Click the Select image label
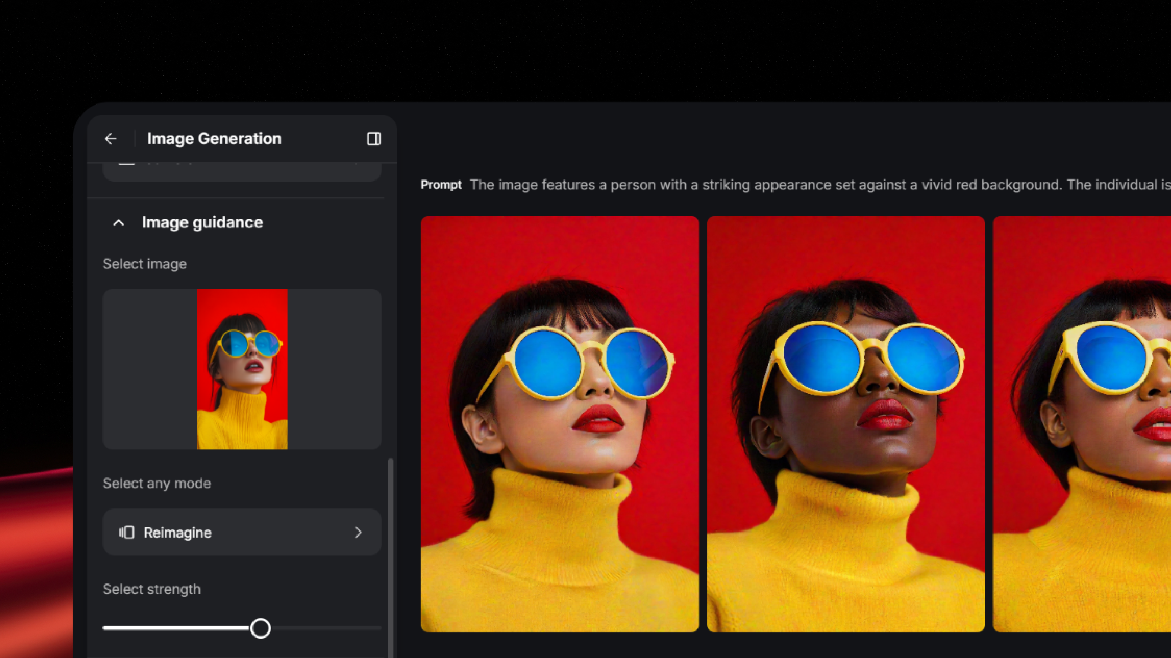 [145, 264]
